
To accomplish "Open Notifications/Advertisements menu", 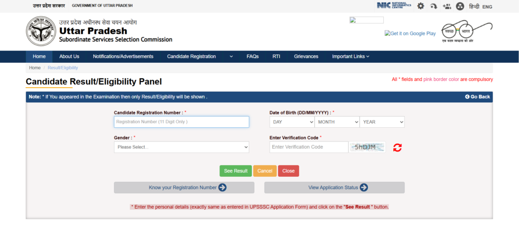I will point(123,57).
